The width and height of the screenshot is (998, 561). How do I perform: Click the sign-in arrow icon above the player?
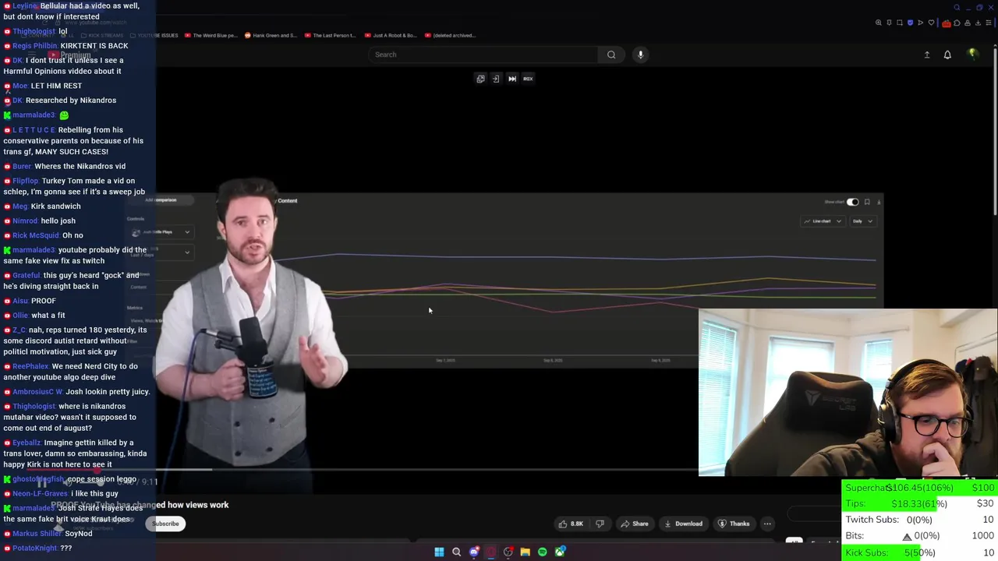coord(496,79)
